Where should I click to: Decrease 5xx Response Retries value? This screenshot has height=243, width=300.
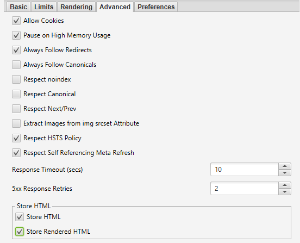(x=285, y=192)
